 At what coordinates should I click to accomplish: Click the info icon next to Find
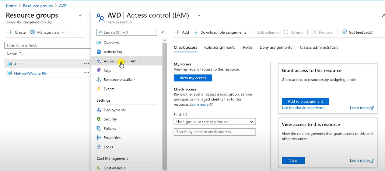click(x=185, y=114)
